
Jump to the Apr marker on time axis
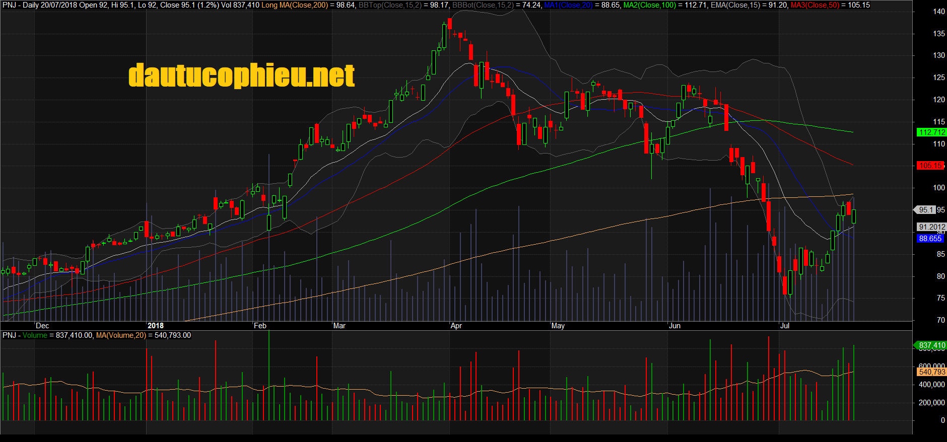tap(456, 326)
